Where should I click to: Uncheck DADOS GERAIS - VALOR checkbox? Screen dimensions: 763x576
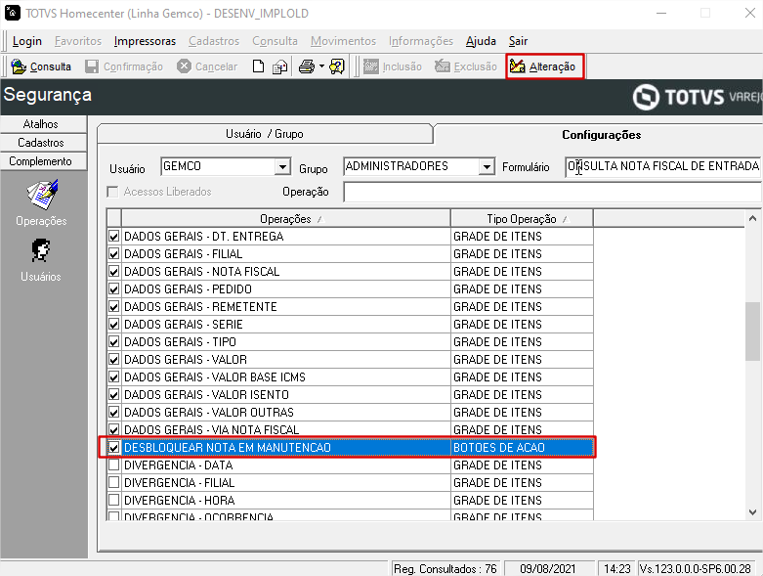(114, 359)
